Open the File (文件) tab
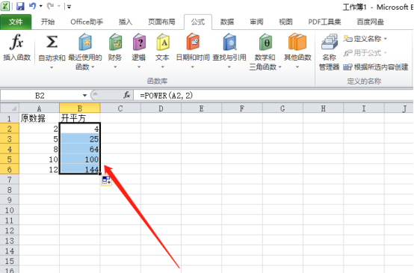This screenshot has height=273, width=414. [16, 22]
